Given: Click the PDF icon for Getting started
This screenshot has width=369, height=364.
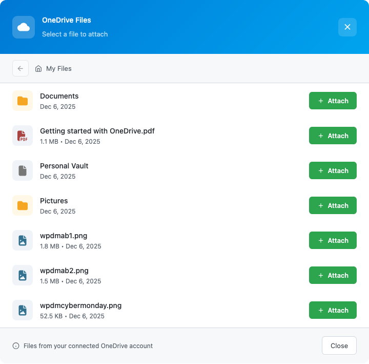Looking at the screenshot, I should point(23,136).
